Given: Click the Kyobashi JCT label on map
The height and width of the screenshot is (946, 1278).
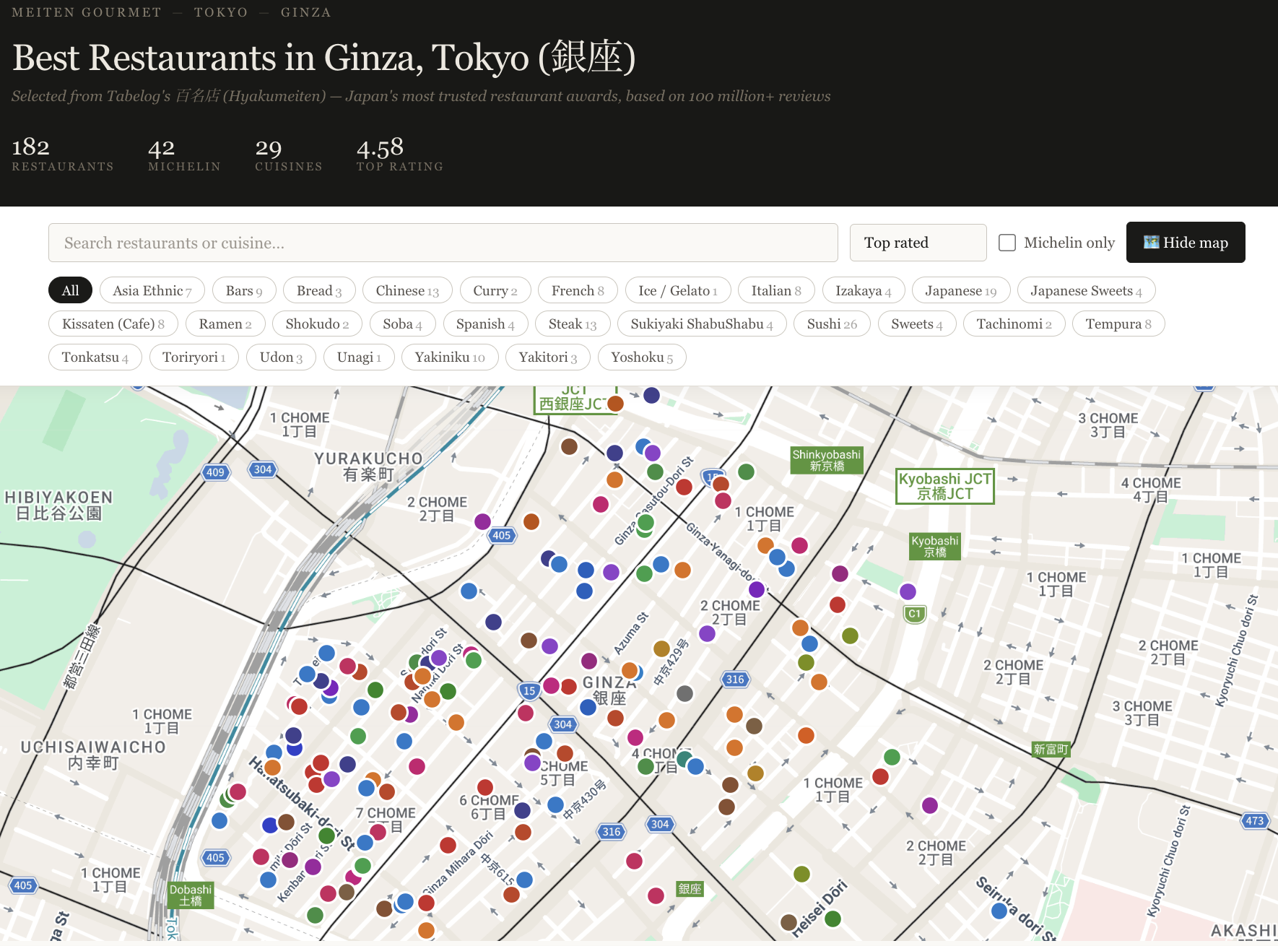Looking at the screenshot, I should pos(945,486).
